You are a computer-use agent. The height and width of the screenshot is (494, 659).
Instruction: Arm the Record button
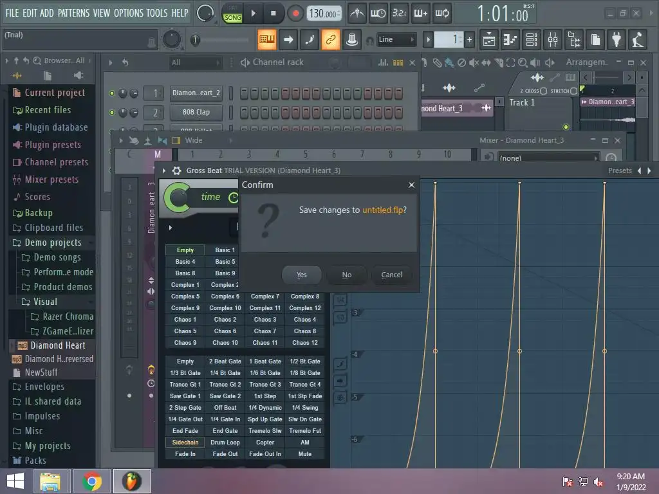click(x=295, y=14)
